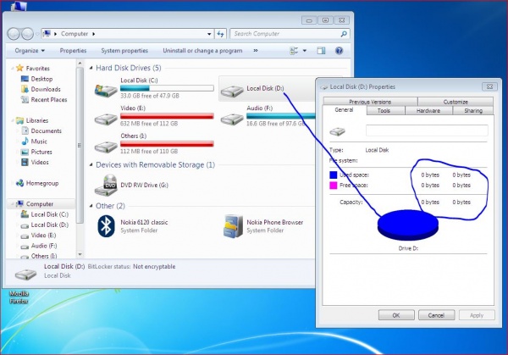Click the Apply button

pyautogui.click(x=477, y=315)
